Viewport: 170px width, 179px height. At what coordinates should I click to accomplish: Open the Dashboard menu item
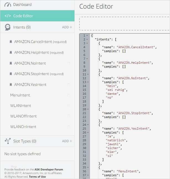pos(22,5)
